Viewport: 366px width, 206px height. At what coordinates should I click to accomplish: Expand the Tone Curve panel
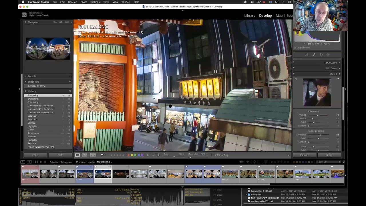pyautogui.click(x=330, y=63)
